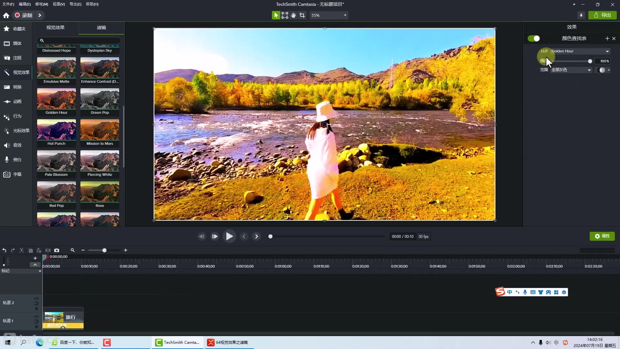Click the timeline zoom slider handle
620x349 pixels.
(104, 250)
